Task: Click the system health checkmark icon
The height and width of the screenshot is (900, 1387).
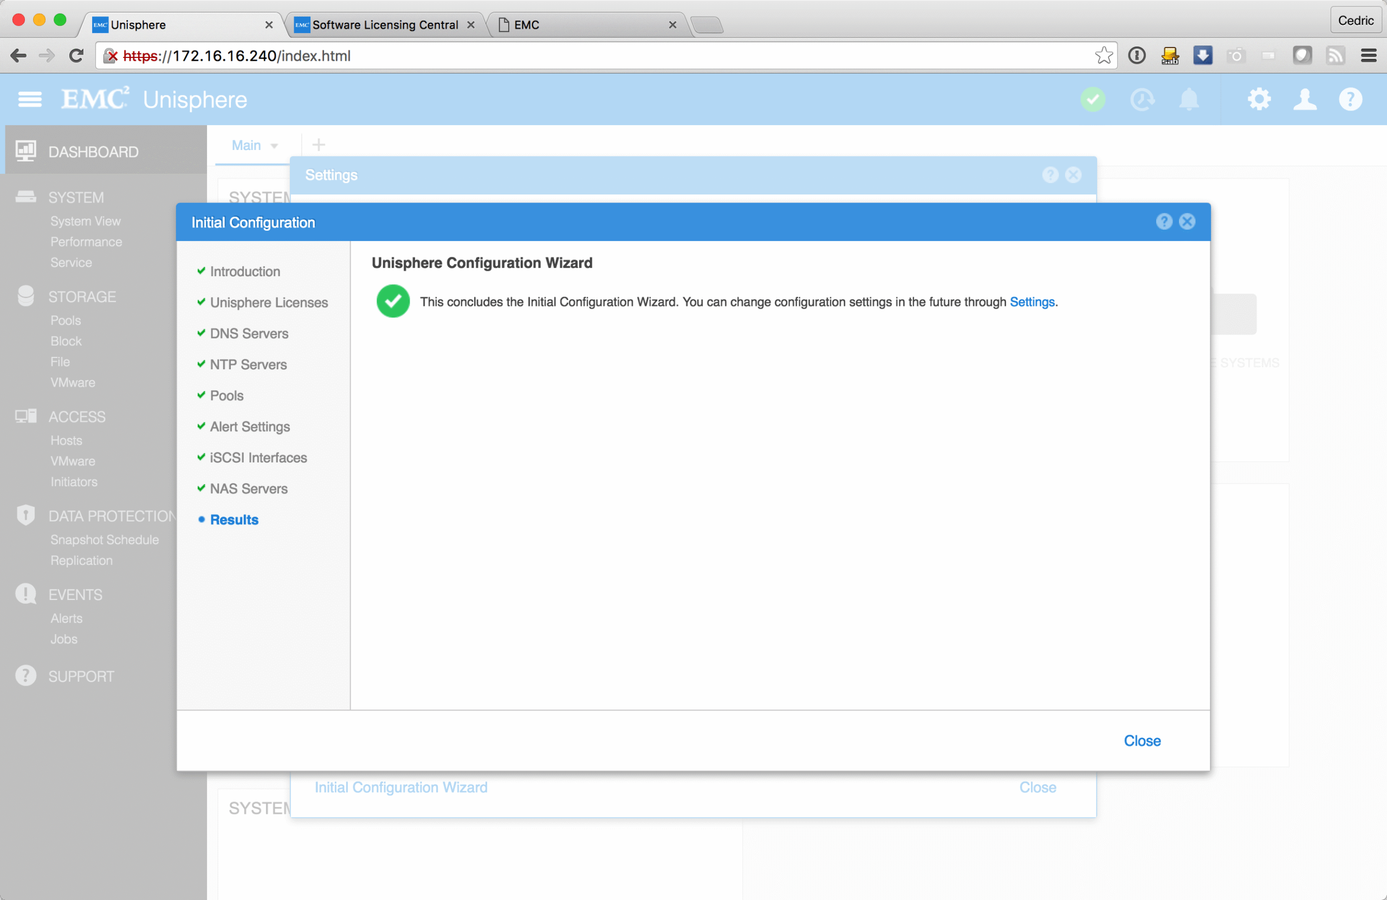Action: (1093, 100)
